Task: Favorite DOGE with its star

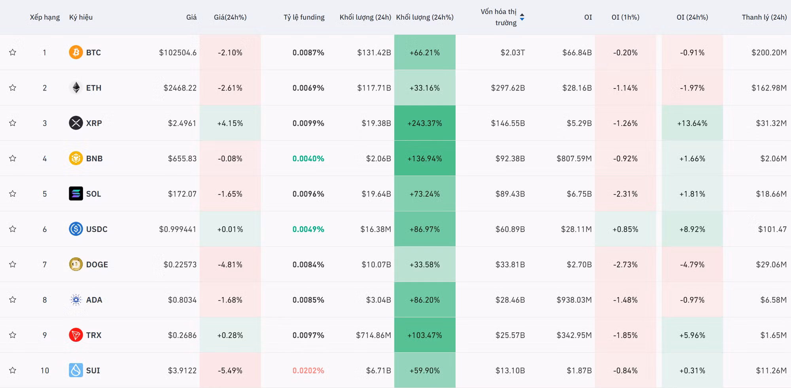Action: tap(13, 264)
